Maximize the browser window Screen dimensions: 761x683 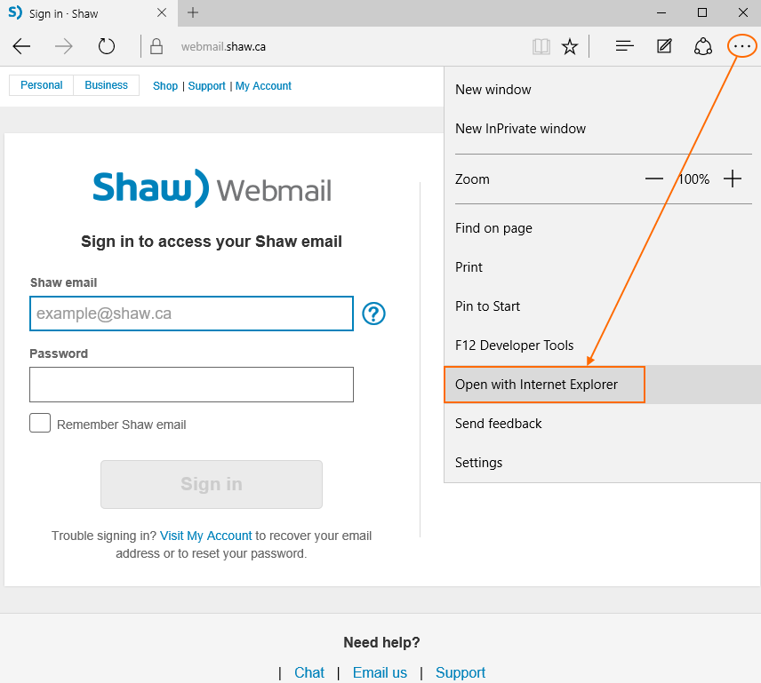[x=701, y=12]
